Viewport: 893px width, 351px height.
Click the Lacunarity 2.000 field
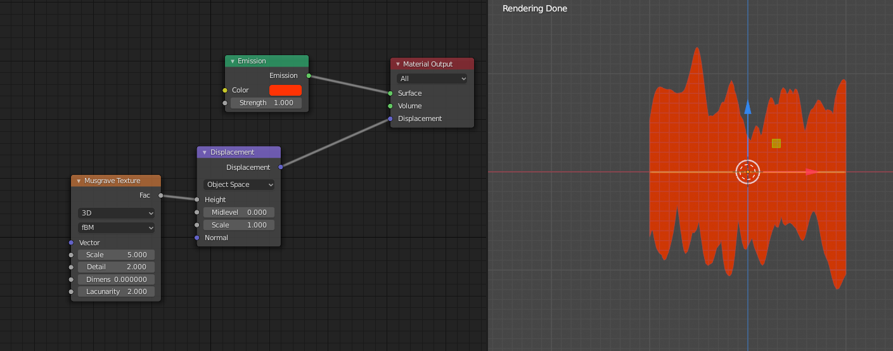click(116, 291)
